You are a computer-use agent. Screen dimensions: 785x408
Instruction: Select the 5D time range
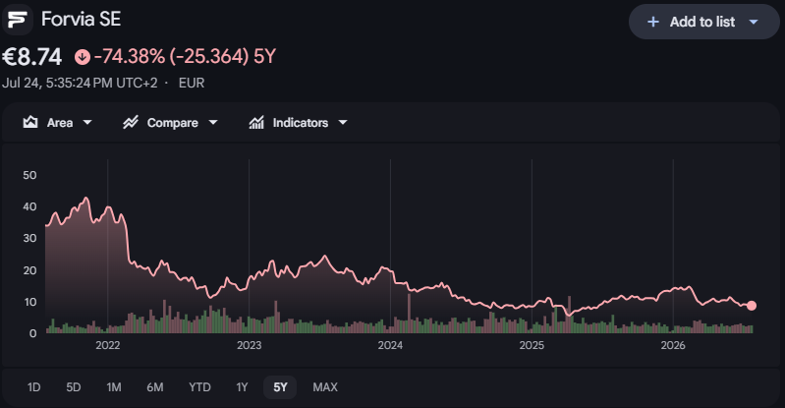[74, 387]
